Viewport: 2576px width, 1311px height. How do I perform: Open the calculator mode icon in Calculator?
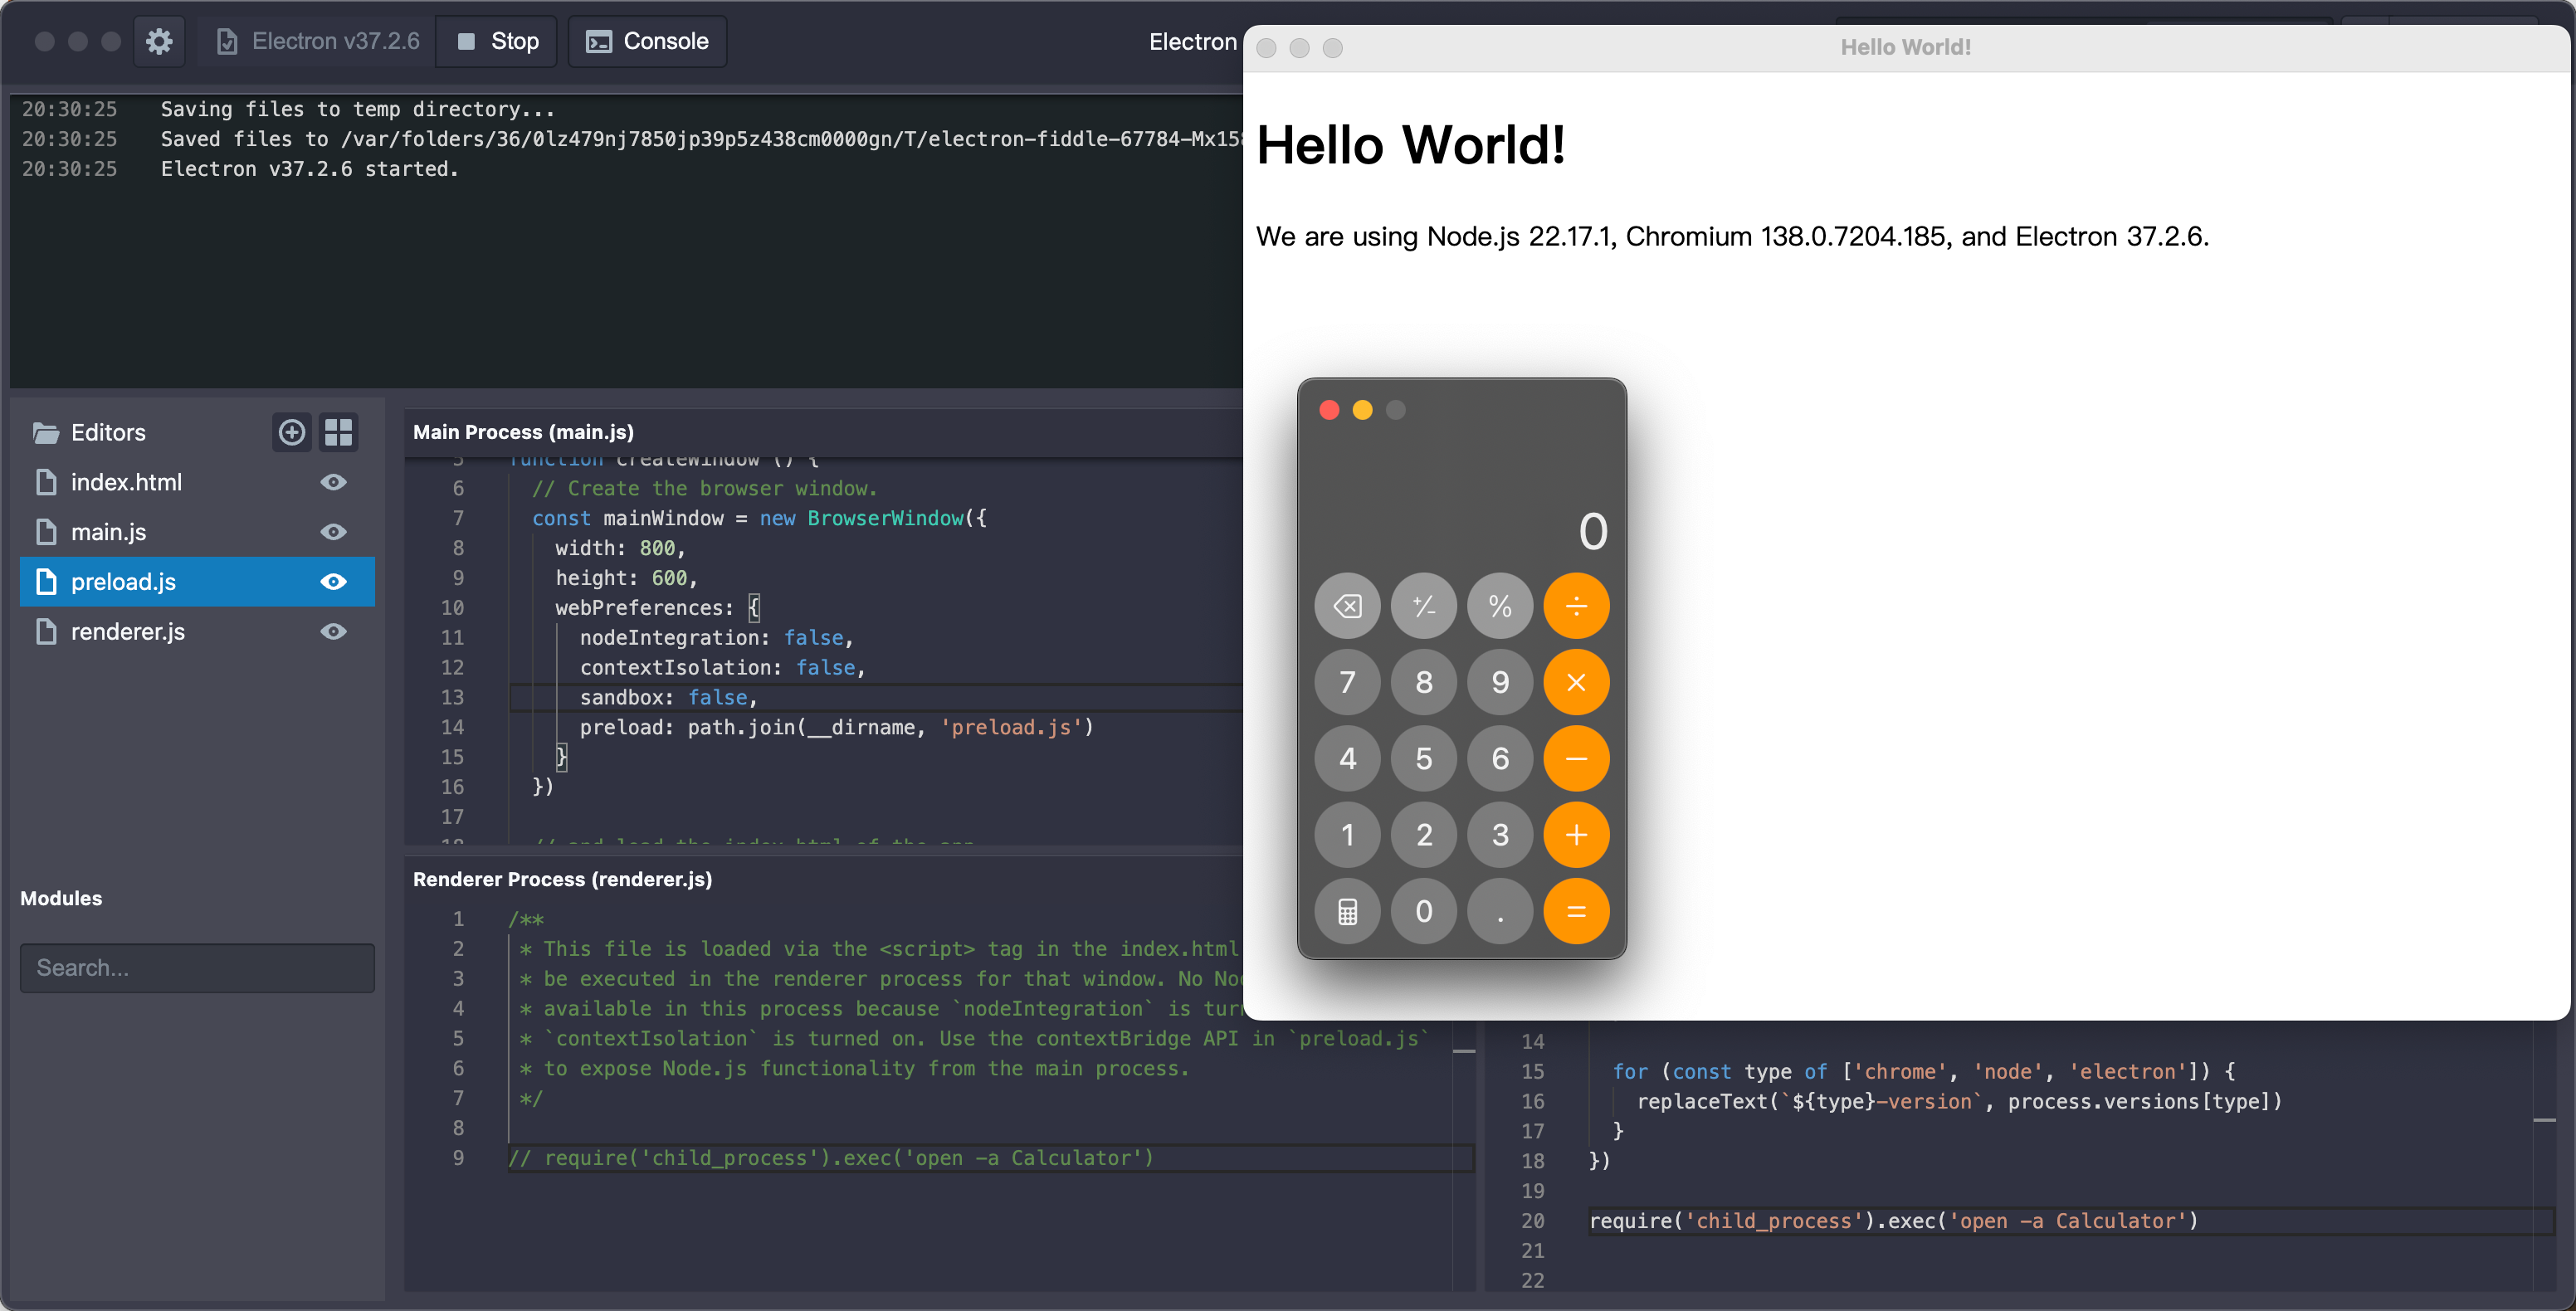pos(1347,911)
